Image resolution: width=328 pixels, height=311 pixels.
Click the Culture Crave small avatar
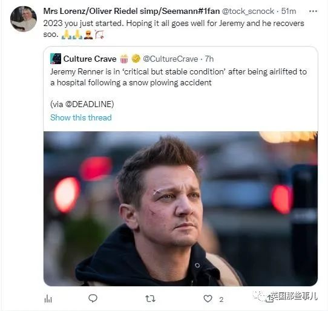point(56,59)
